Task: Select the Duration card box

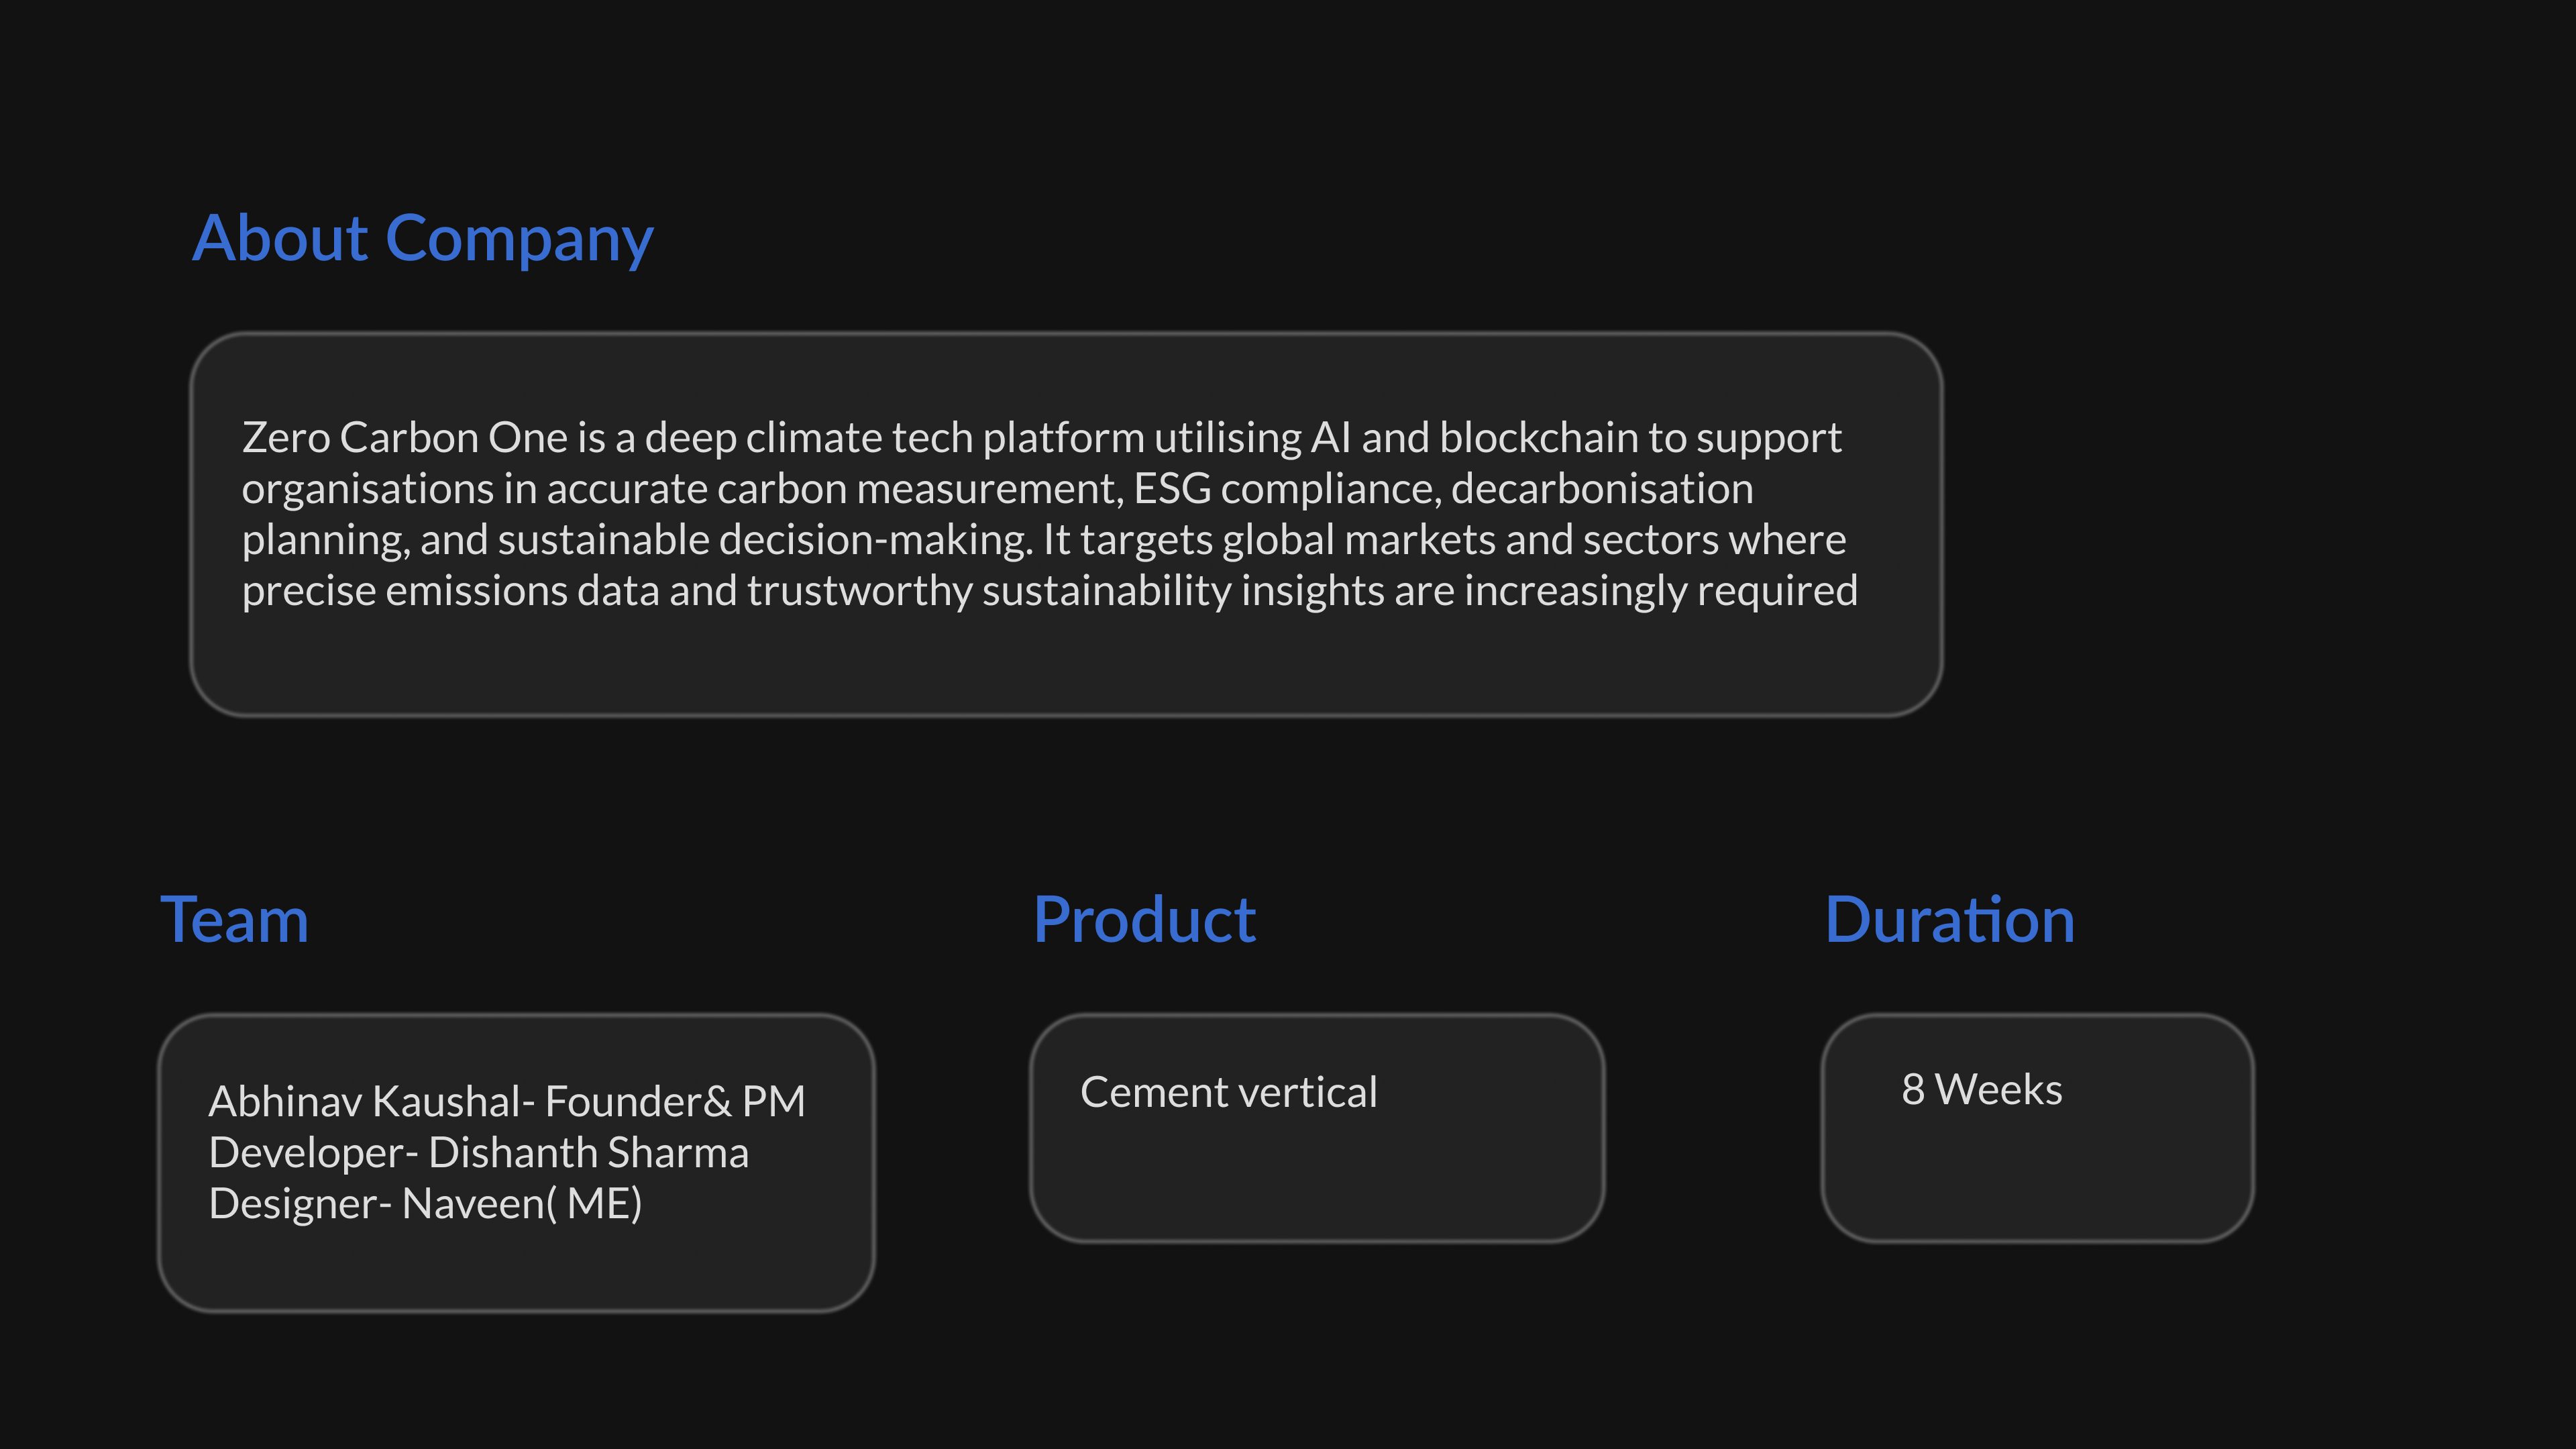Action: (x=2037, y=1128)
